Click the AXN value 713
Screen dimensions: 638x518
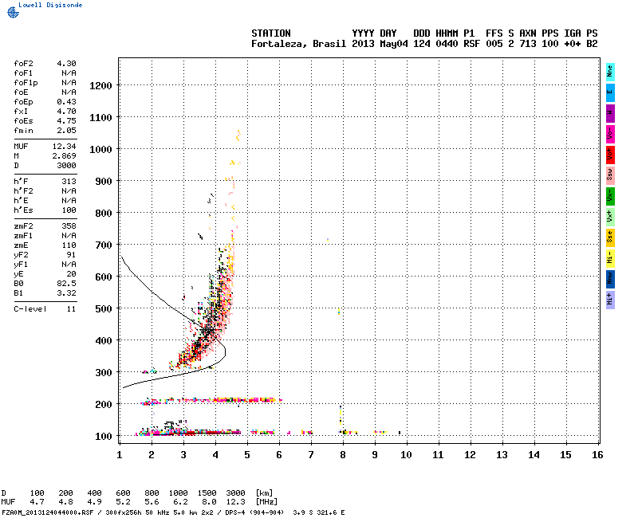tap(528, 44)
